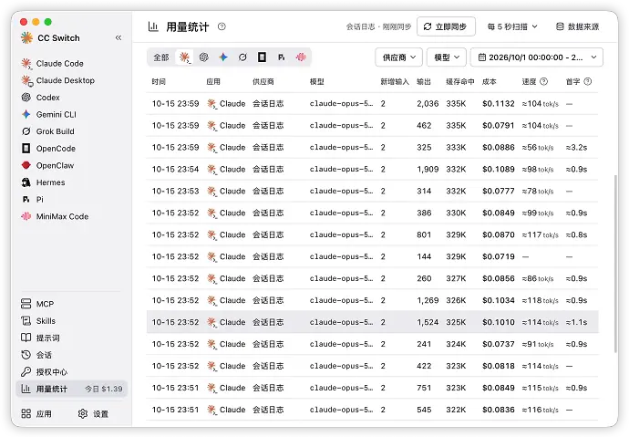Select 10-15 23:53 row
Image resolution: width=629 pixels, height=437 pixels.
(x=372, y=191)
